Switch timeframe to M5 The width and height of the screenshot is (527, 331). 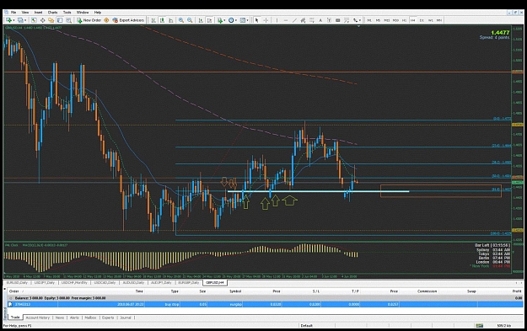pyautogui.click(x=378, y=20)
